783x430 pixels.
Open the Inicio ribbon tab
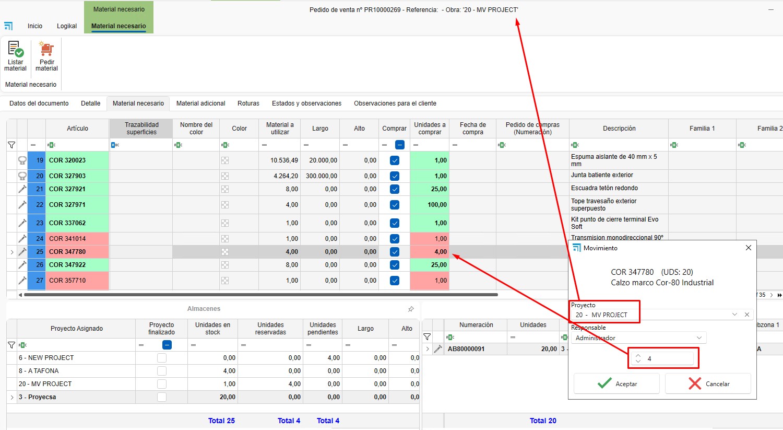point(35,26)
